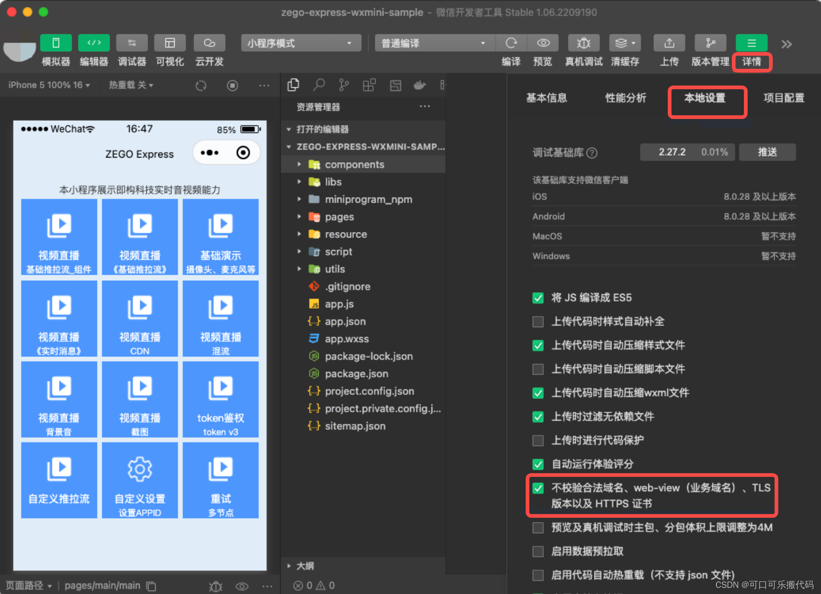Open the Explorer files icon in sidebar
Viewport: 821px width, 594px height.
pyautogui.click(x=293, y=85)
